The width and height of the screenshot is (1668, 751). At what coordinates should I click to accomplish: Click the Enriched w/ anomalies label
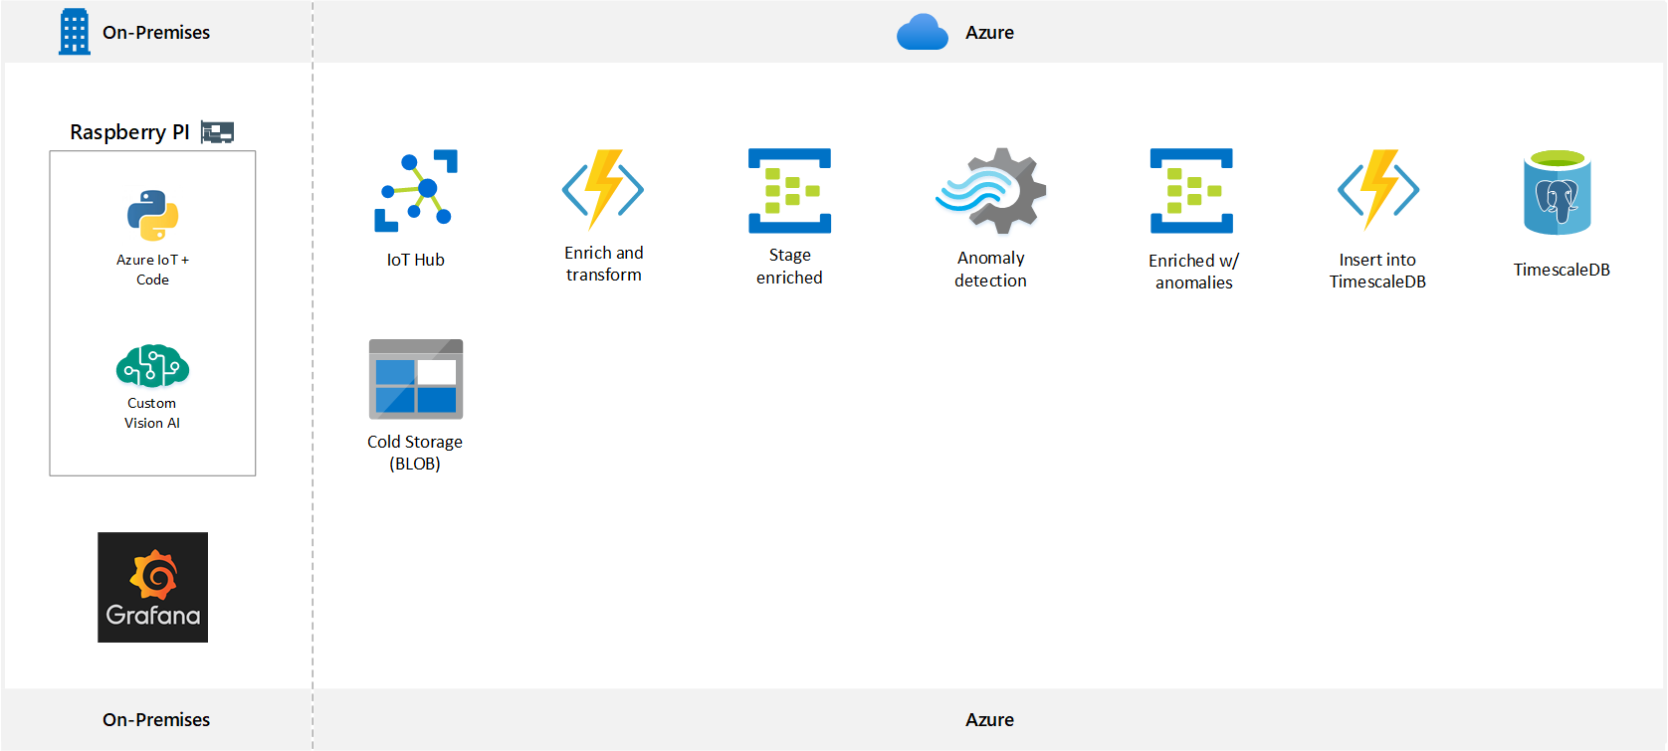coord(1193,272)
